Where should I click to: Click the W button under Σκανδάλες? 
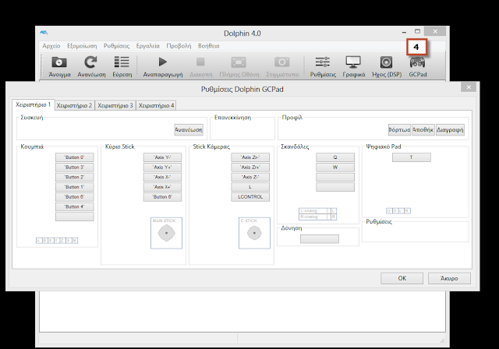point(335,167)
